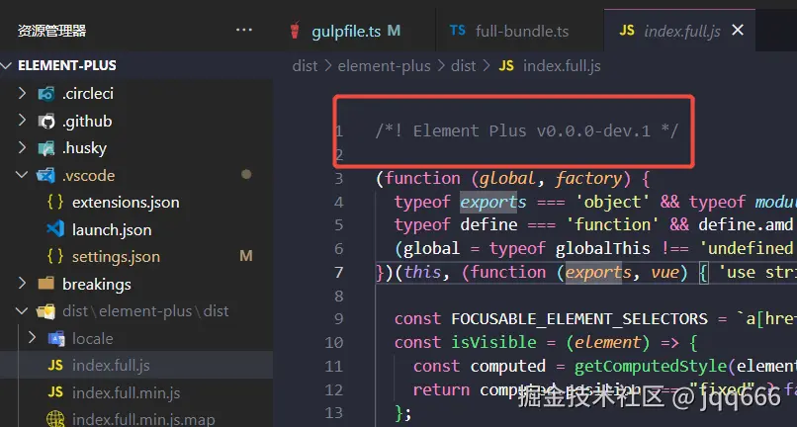Click the .husky folder icon
This screenshot has width=797, height=427.
tap(46, 148)
